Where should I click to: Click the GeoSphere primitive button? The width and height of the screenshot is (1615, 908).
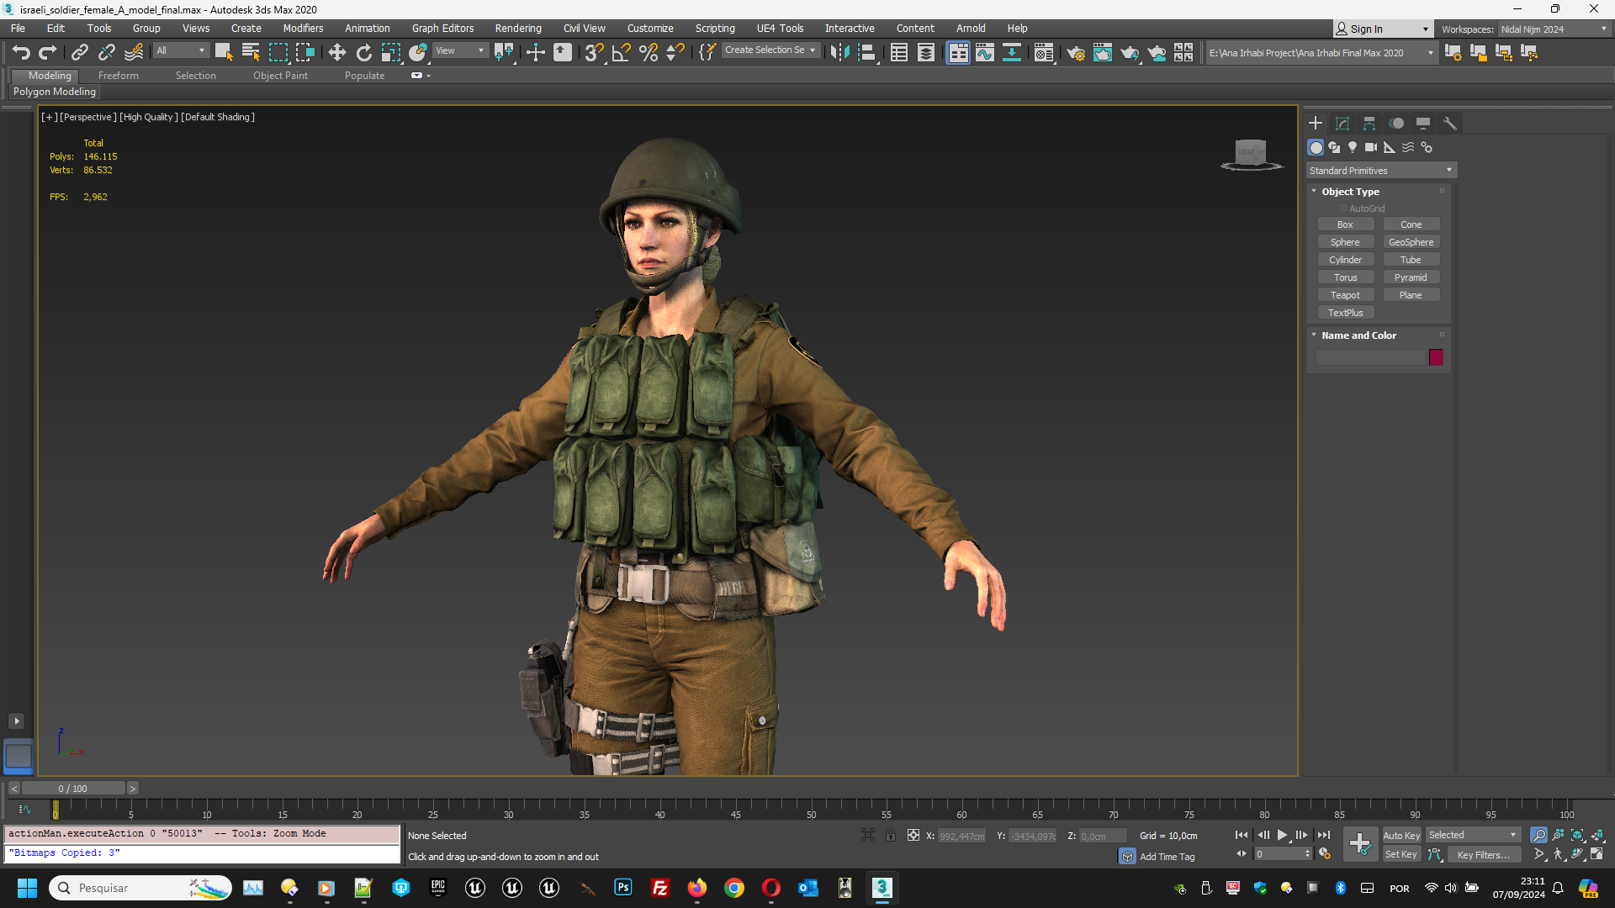click(x=1411, y=242)
